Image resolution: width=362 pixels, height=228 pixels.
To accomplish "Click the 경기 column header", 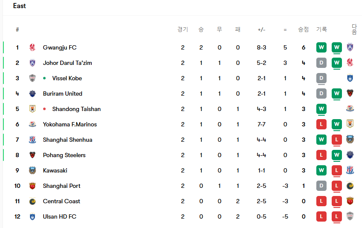I will point(182,29).
